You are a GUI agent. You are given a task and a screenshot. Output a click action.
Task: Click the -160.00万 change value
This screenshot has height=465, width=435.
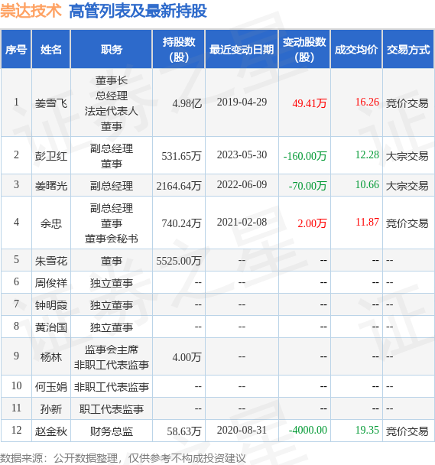(305, 156)
